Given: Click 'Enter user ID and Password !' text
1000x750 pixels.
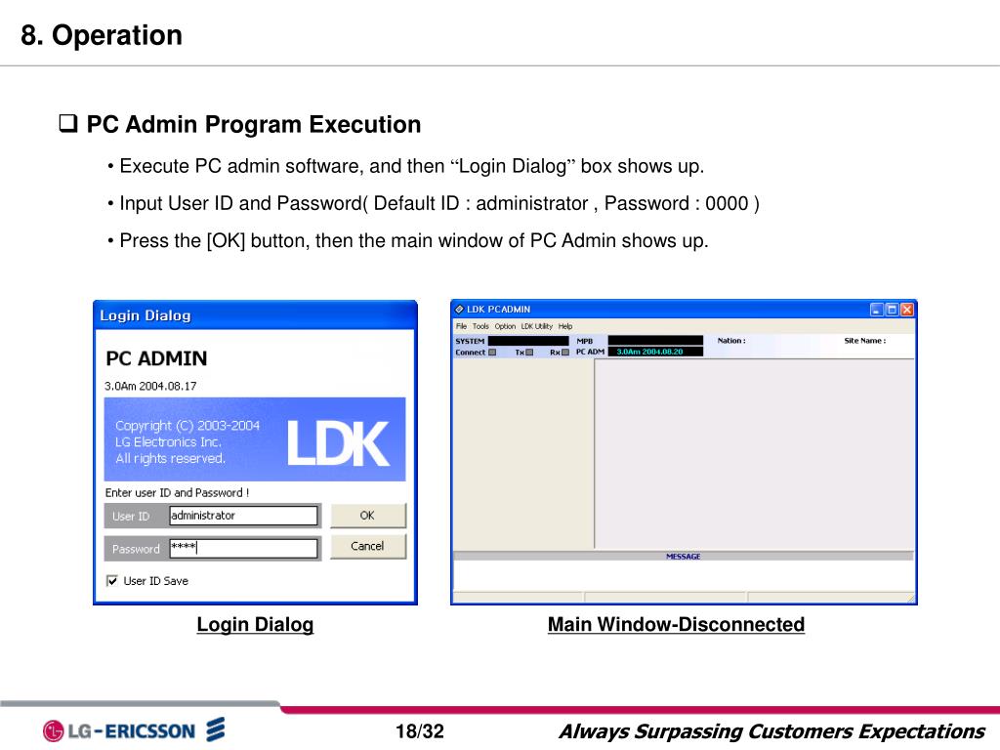Looking at the screenshot, I should coord(178,492).
